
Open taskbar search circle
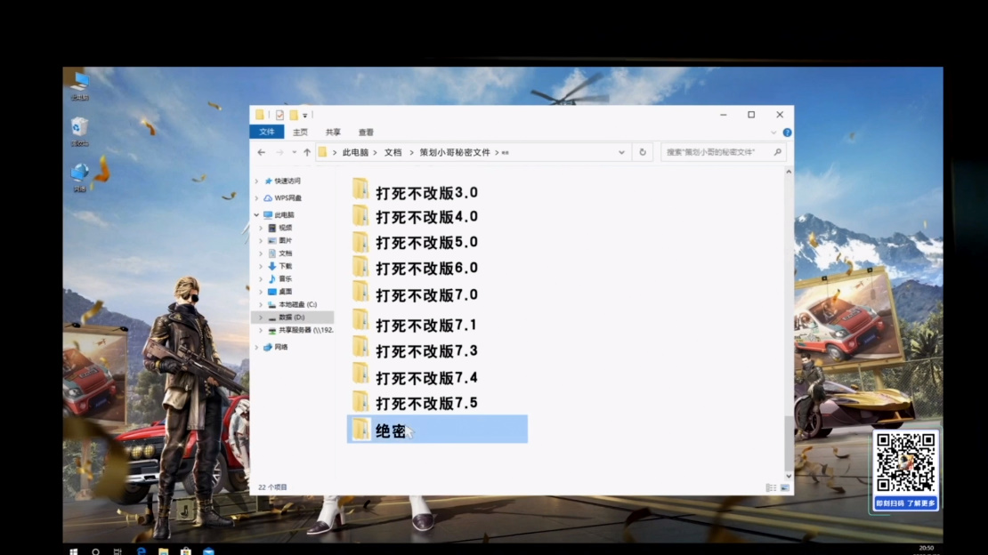[95, 551]
